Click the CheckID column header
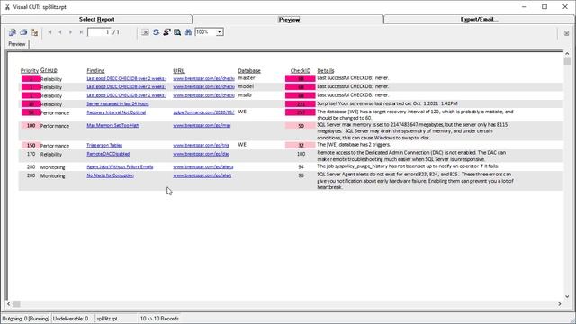The width and height of the screenshot is (576, 324). [301, 70]
